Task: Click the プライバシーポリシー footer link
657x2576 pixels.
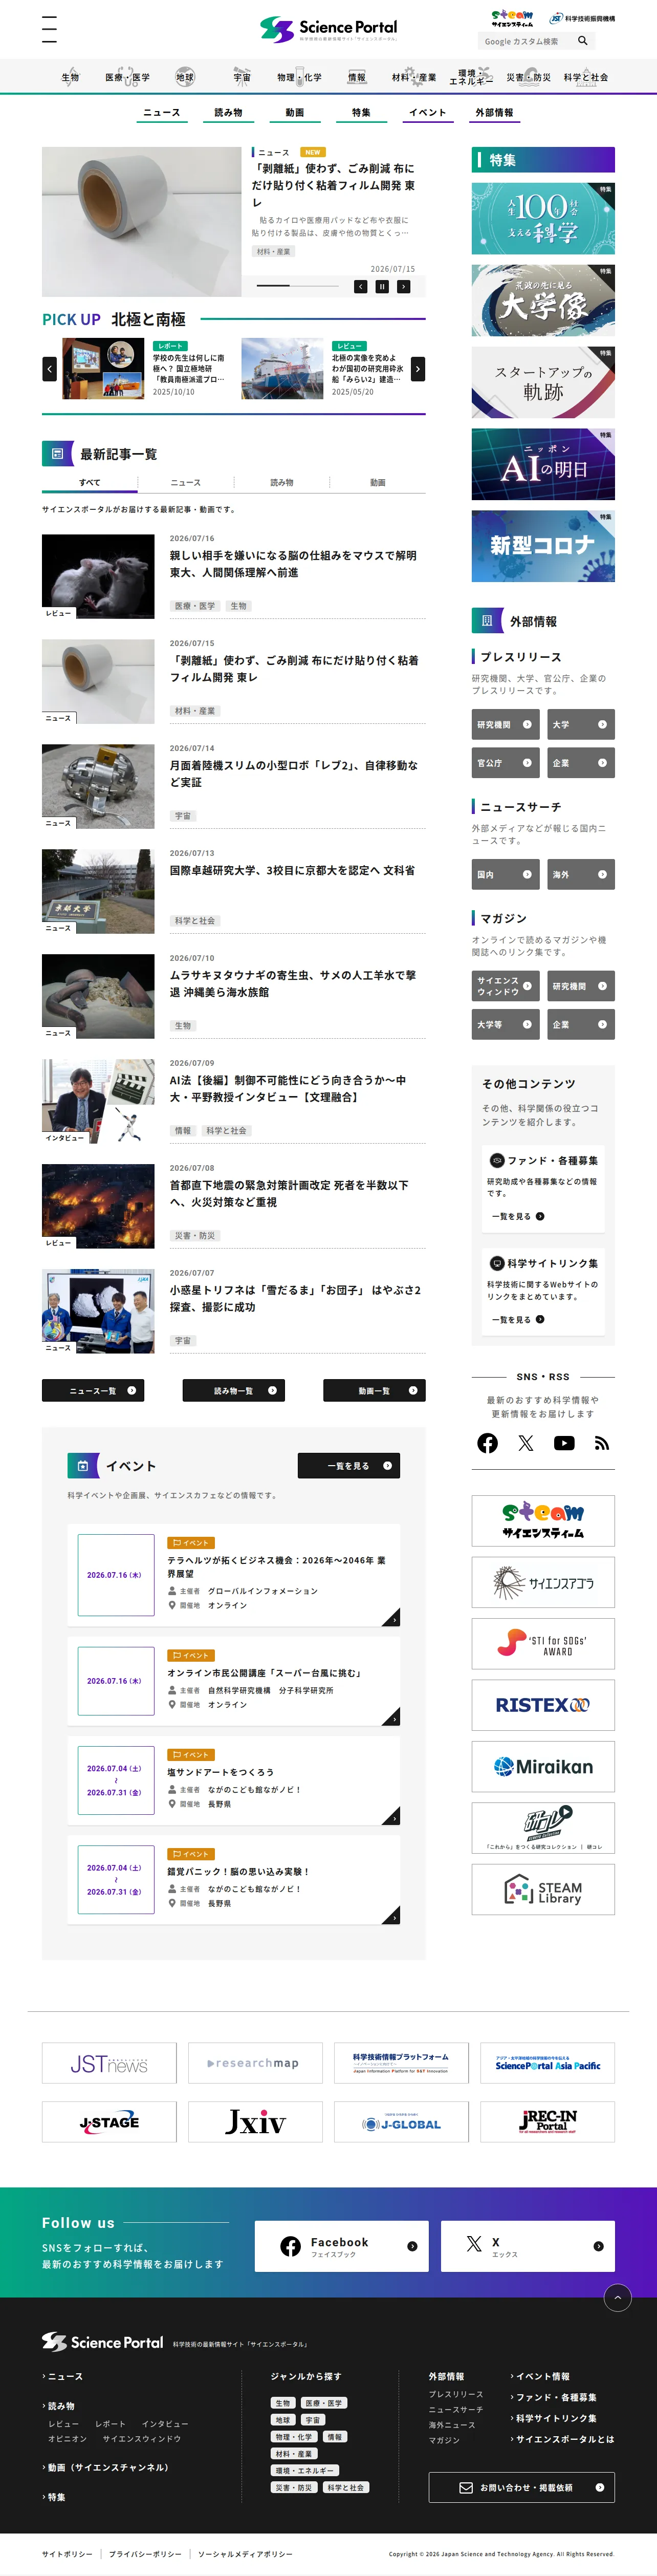Action: (x=145, y=2554)
